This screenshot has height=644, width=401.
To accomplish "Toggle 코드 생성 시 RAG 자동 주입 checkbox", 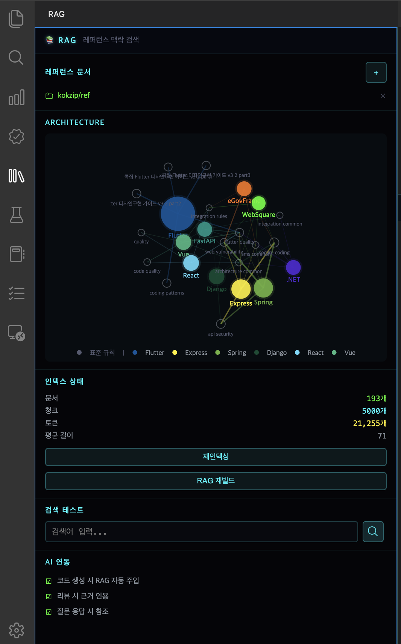I will 49,581.
